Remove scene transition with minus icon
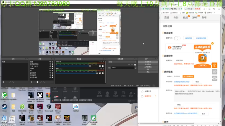 point(132,65)
